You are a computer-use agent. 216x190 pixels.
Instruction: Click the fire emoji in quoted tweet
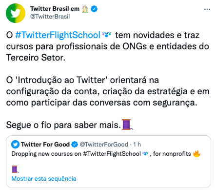(x=196, y=153)
